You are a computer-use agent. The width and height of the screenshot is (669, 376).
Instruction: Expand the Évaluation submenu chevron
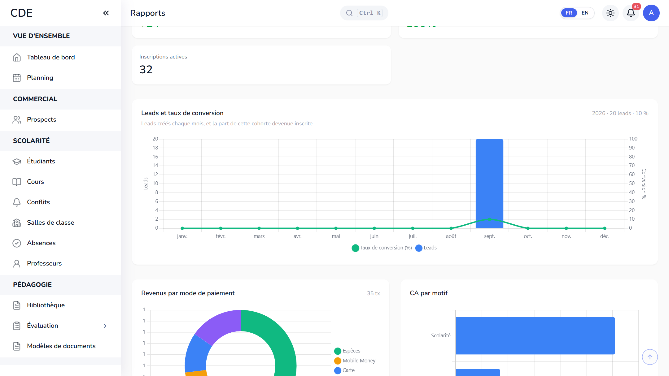105,326
